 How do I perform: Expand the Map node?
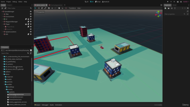(x=3, y=14)
